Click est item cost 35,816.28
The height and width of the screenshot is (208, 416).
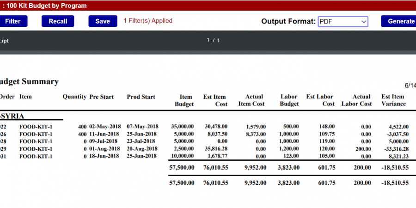pos(216,148)
